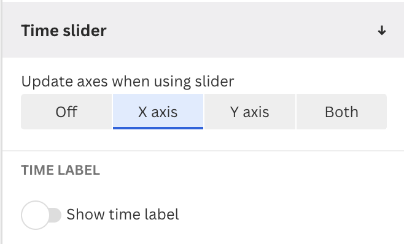
Task: Click the vertical panel border at left edge
Action: tap(2, 122)
